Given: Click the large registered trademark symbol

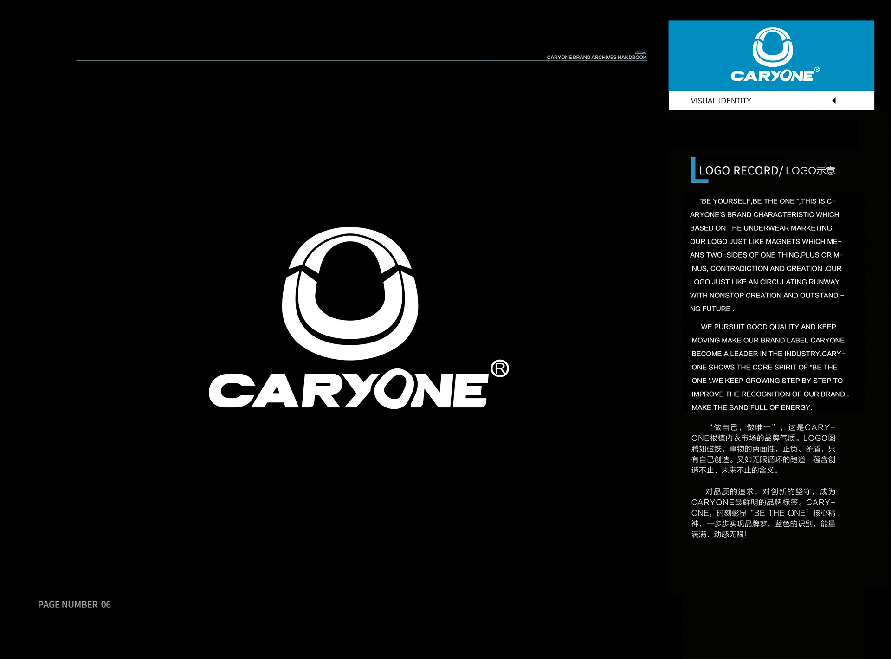Looking at the screenshot, I should (500, 368).
